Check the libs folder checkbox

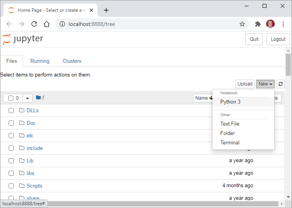11,173
